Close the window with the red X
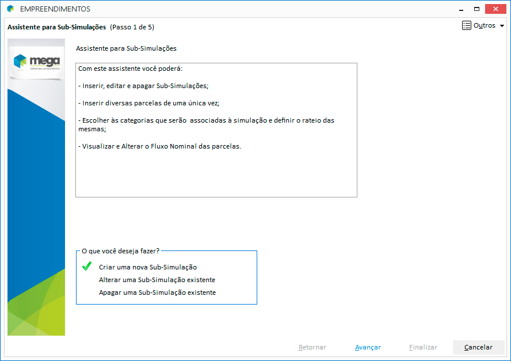 [495, 9]
